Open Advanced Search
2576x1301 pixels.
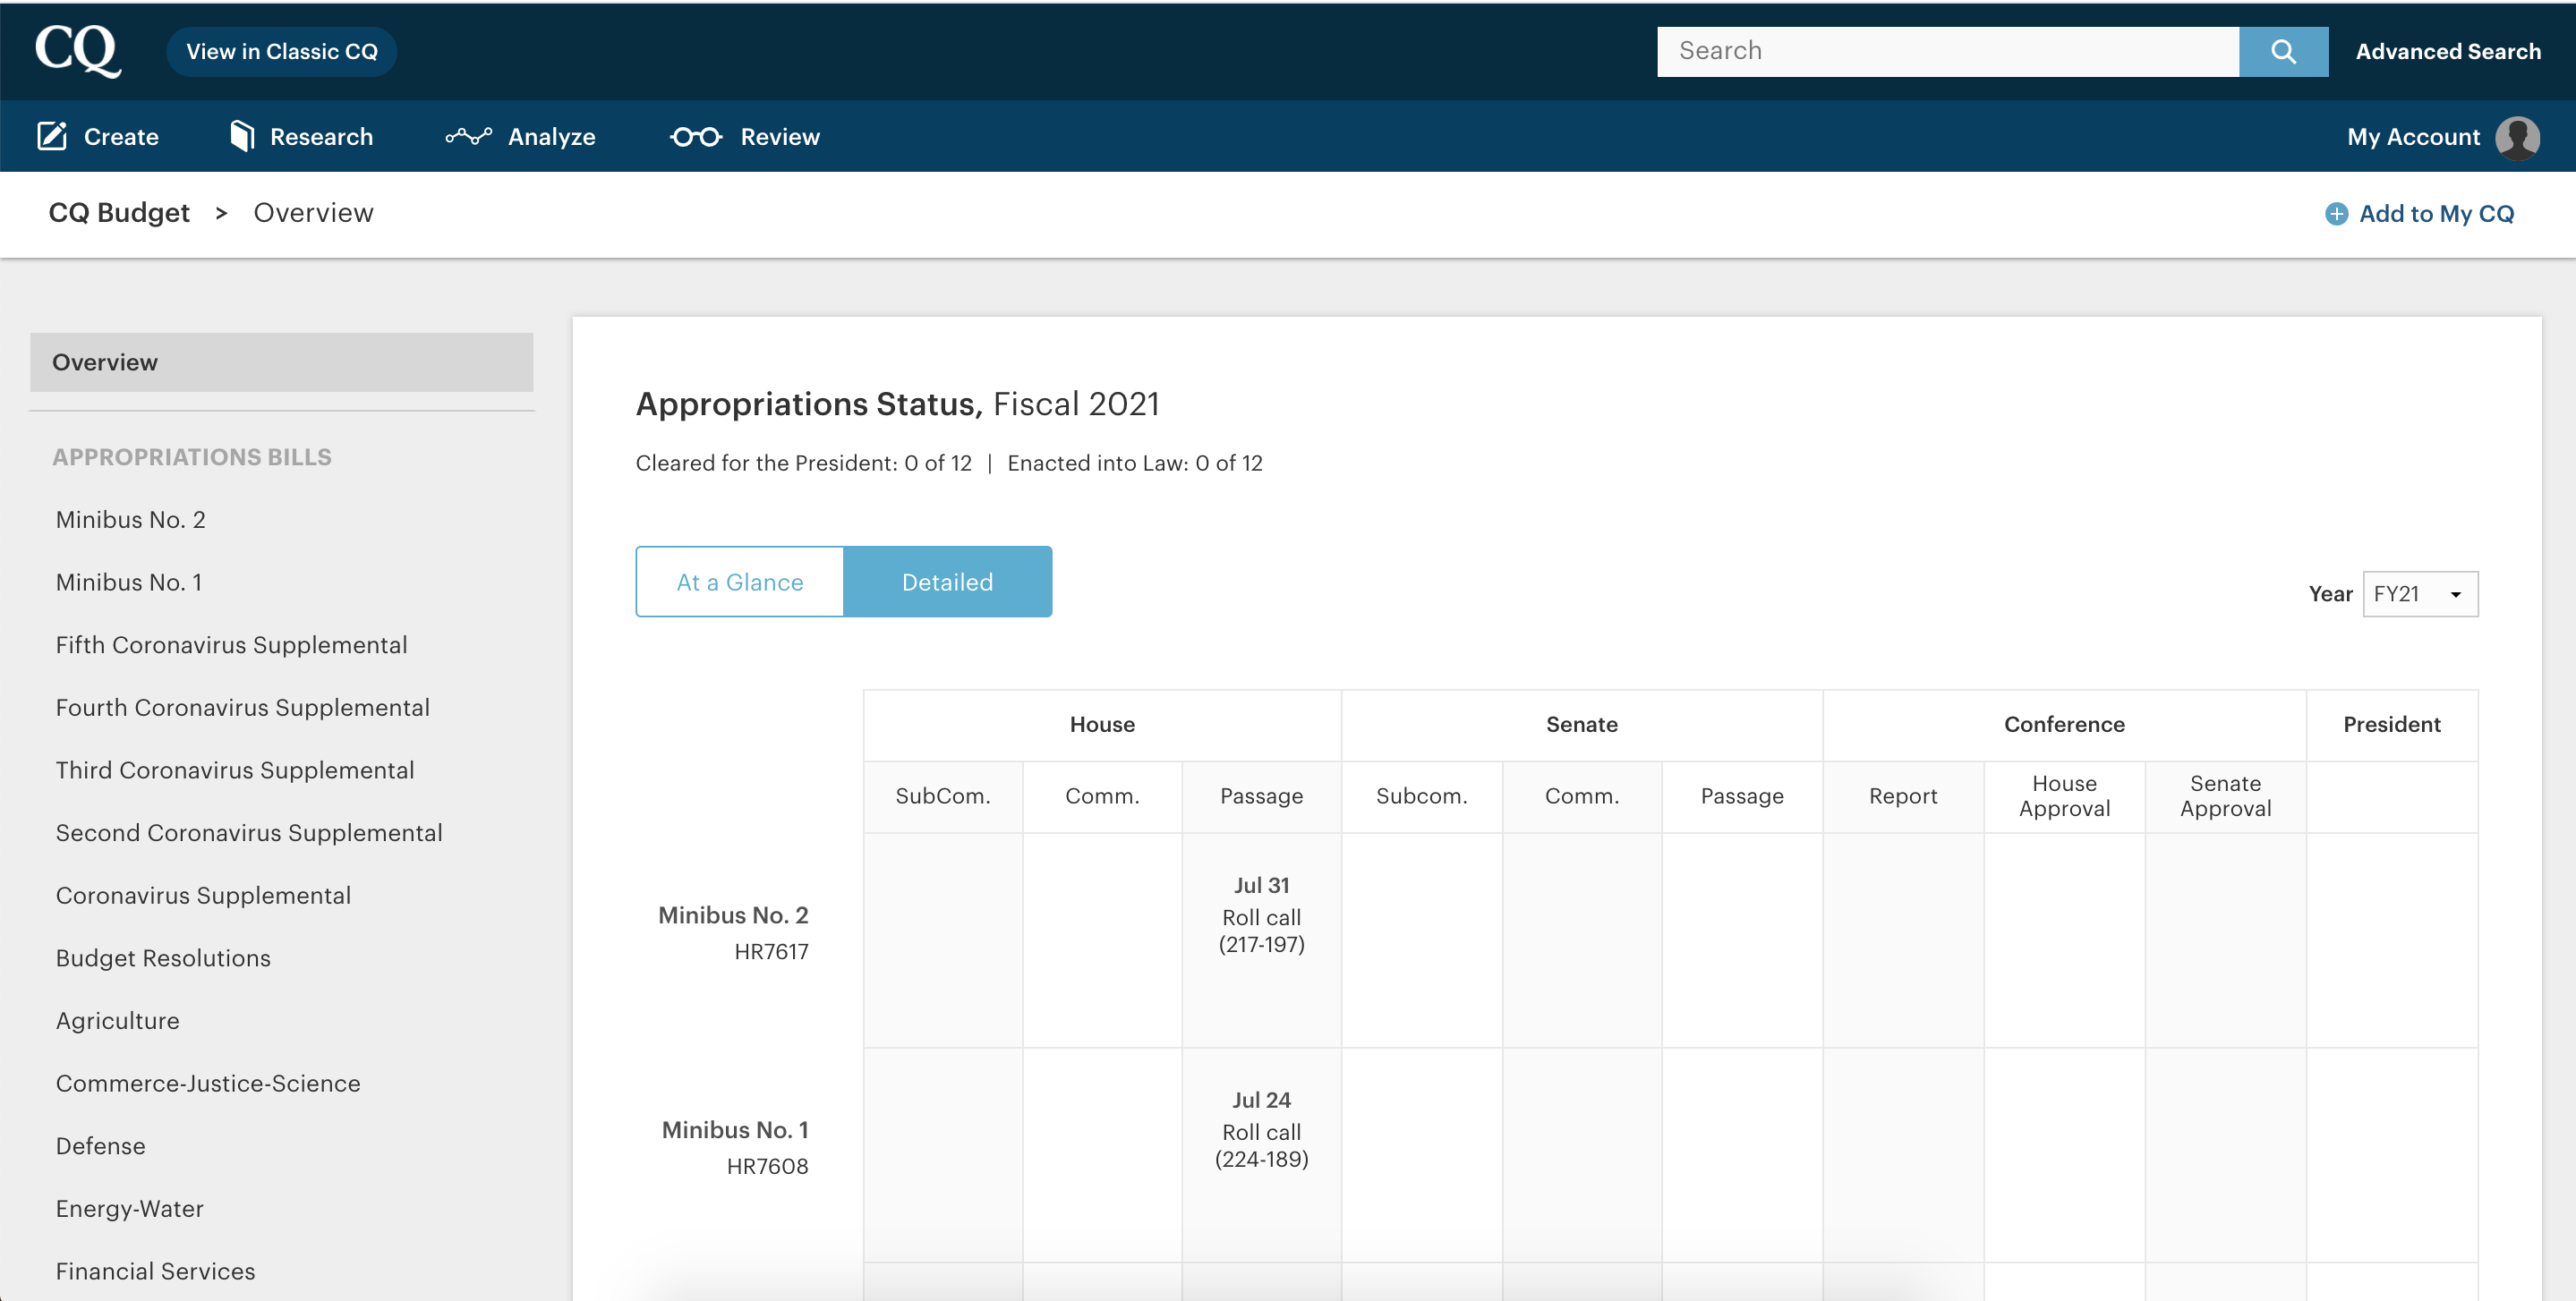click(x=2448, y=51)
